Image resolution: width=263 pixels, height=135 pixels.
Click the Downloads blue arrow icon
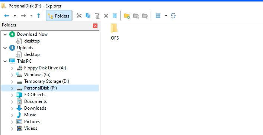coord(19,108)
